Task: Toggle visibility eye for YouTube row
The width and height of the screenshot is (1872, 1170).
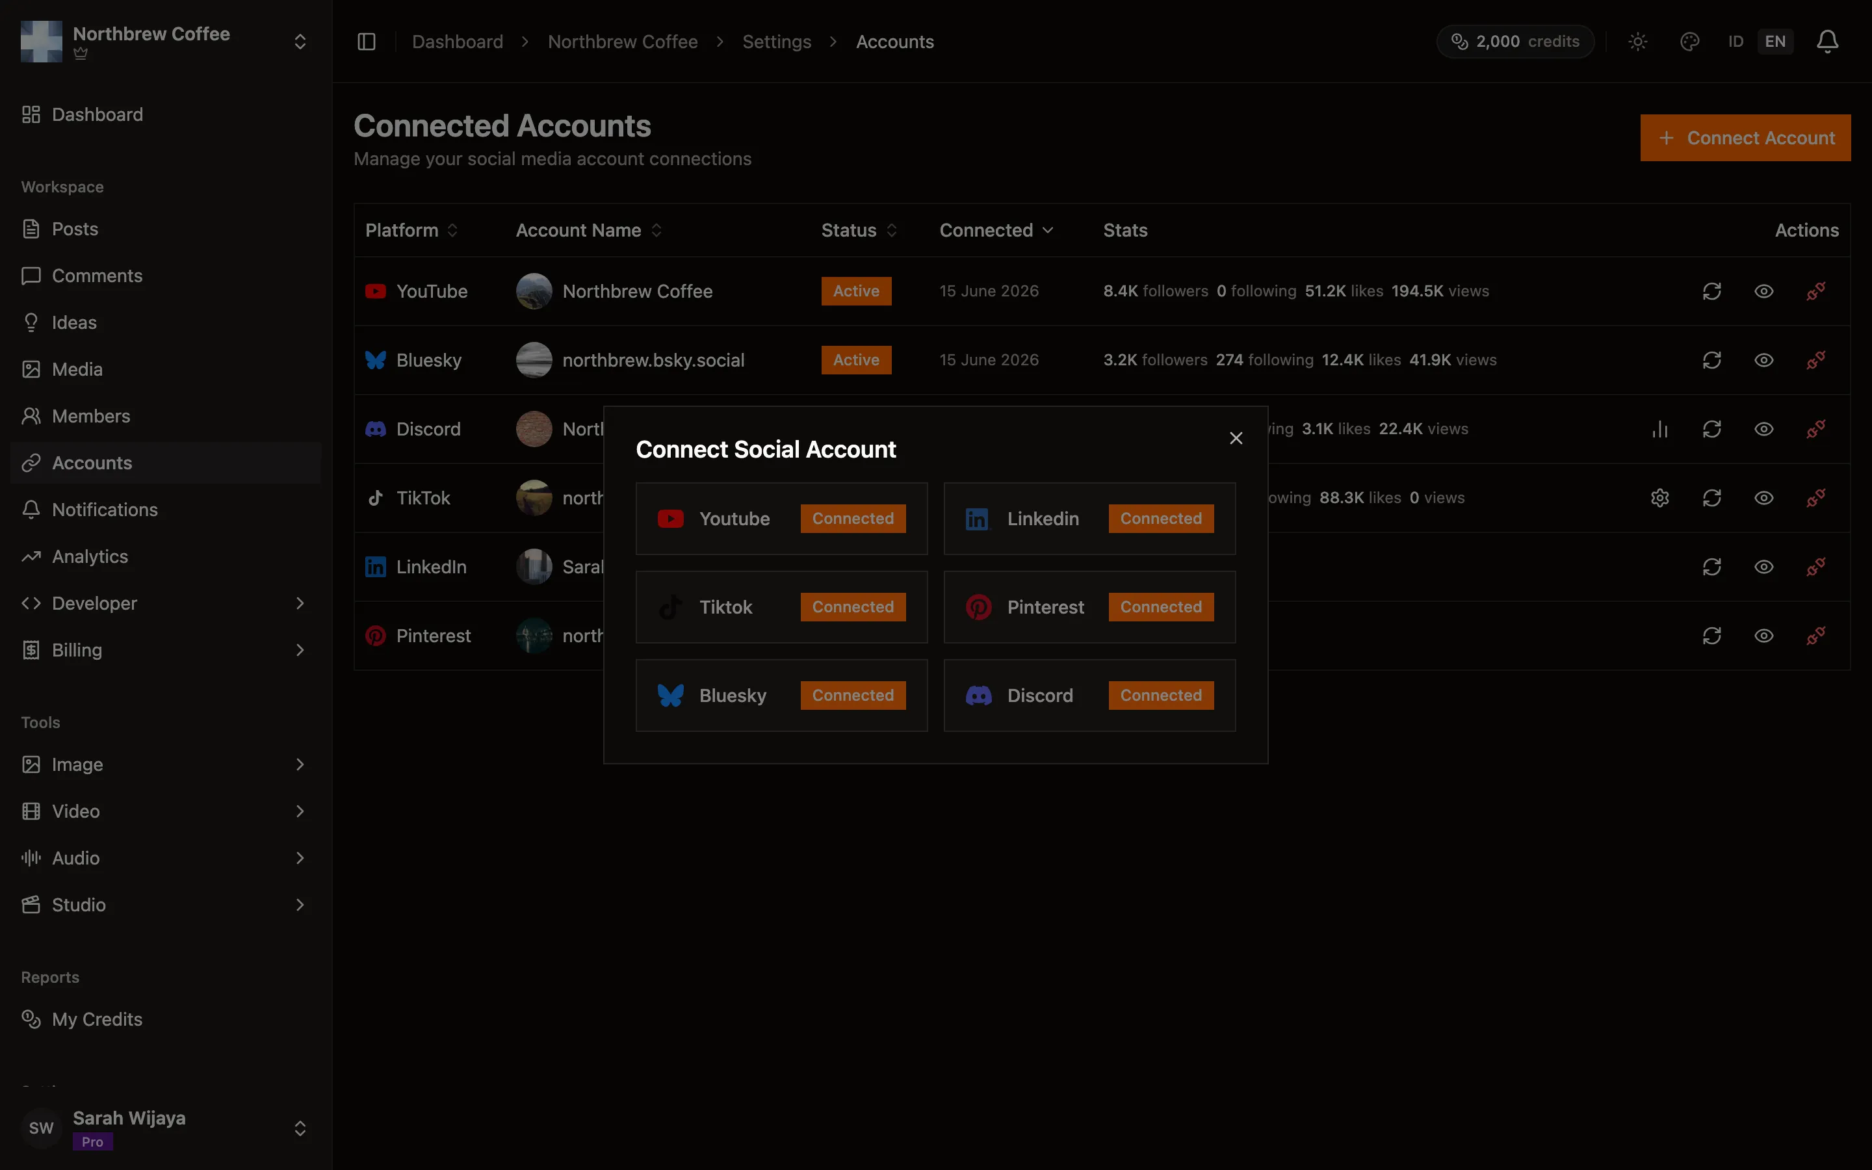Action: tap(1763, 291)
